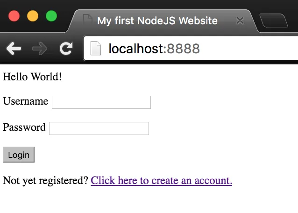Image resolution: width=298 pixels, height=213 pixels.
Task: Click the Password label text
Action: pyautogui.click(x=24, y=127)
